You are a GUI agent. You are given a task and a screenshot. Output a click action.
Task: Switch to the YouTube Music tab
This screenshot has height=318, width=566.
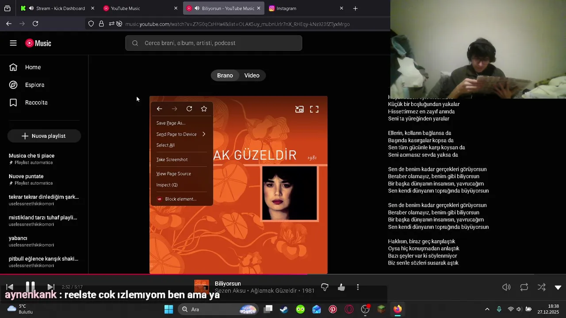coord(139,8)
